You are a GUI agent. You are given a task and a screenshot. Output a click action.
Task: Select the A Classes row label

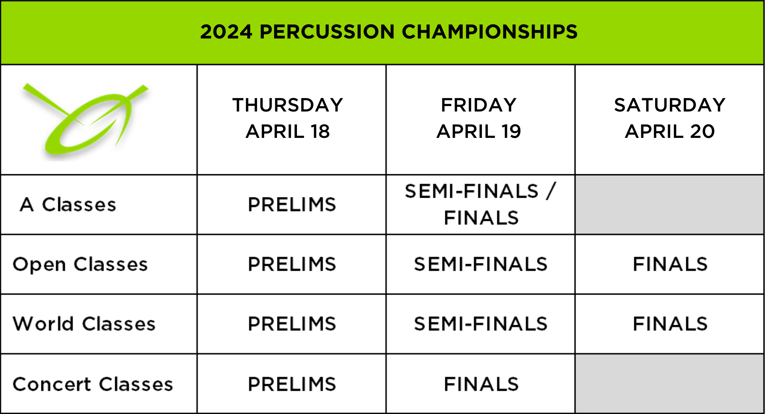(68, 205)
